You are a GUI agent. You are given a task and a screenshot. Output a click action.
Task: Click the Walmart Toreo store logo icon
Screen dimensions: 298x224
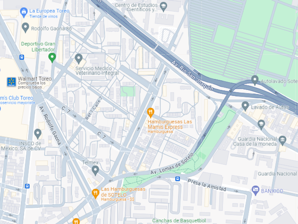coord(11,82)
